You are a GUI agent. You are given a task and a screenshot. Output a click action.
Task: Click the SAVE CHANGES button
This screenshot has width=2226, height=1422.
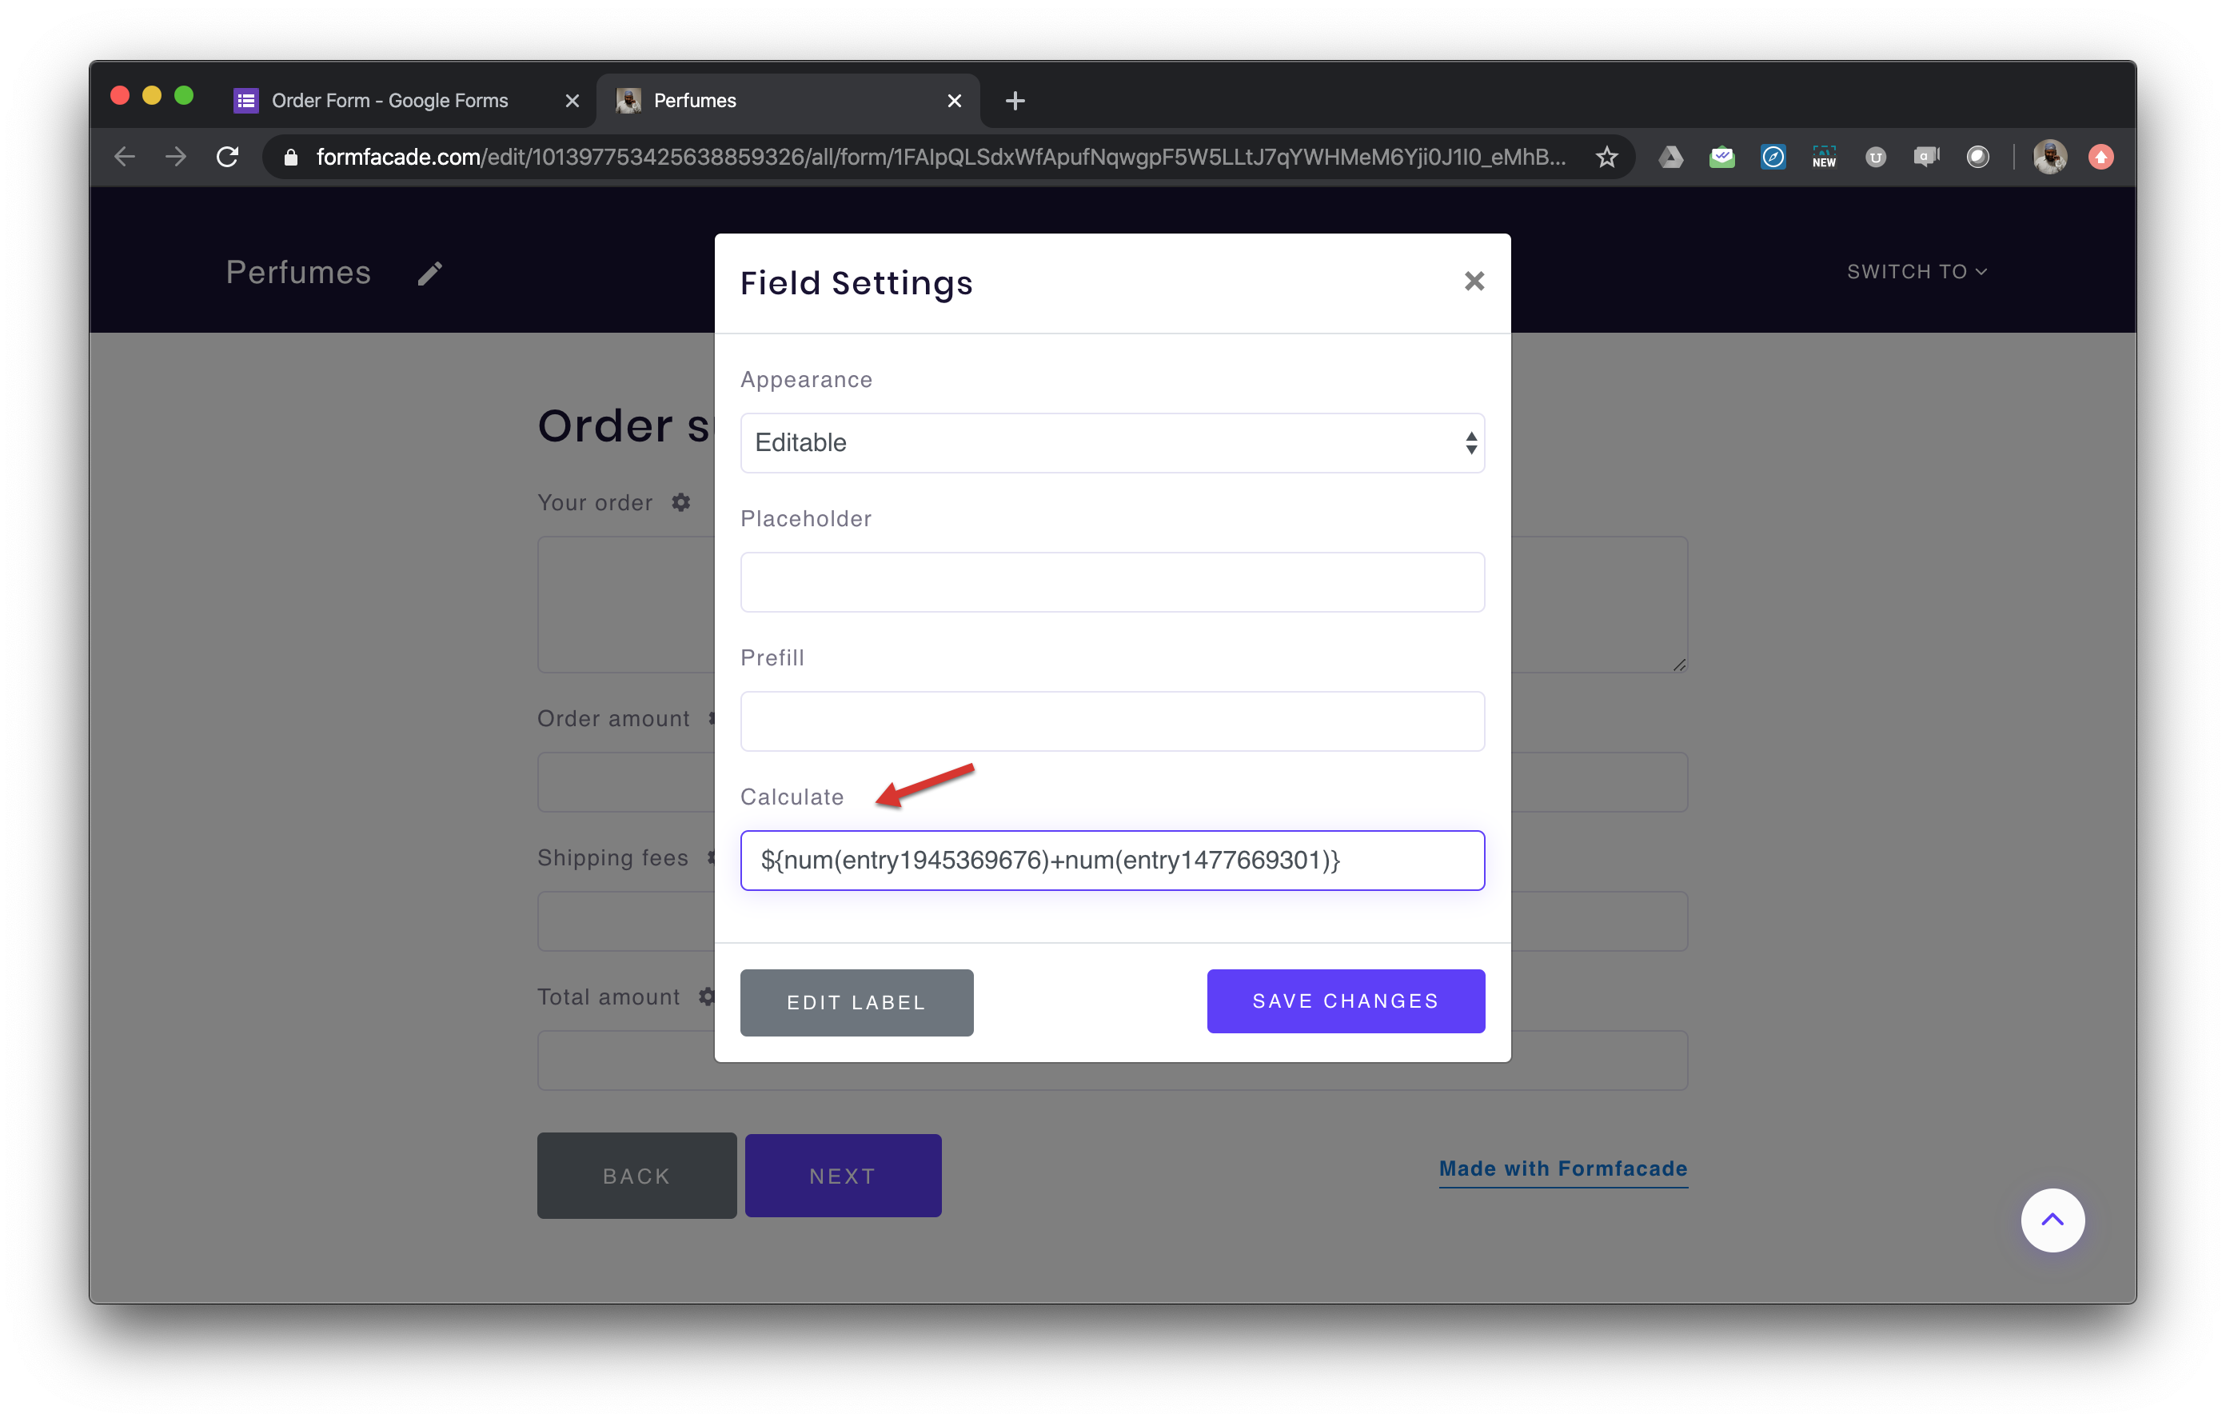coord(1345,1001)
